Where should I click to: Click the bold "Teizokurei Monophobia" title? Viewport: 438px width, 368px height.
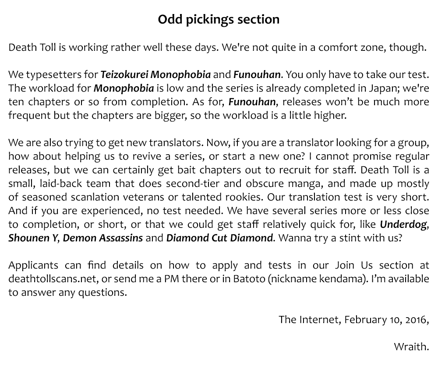[x=155, y=74]
